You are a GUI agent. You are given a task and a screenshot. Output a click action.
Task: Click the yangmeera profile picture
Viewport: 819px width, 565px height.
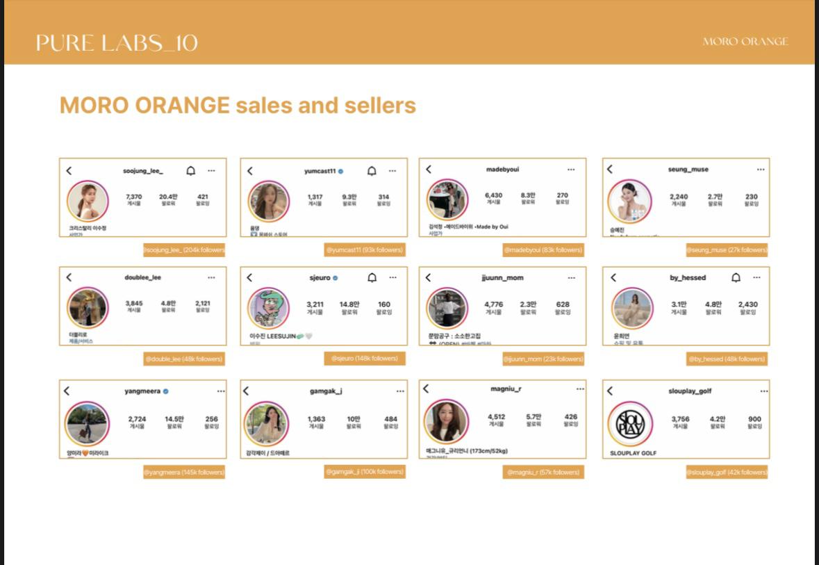tap(88, 423)
